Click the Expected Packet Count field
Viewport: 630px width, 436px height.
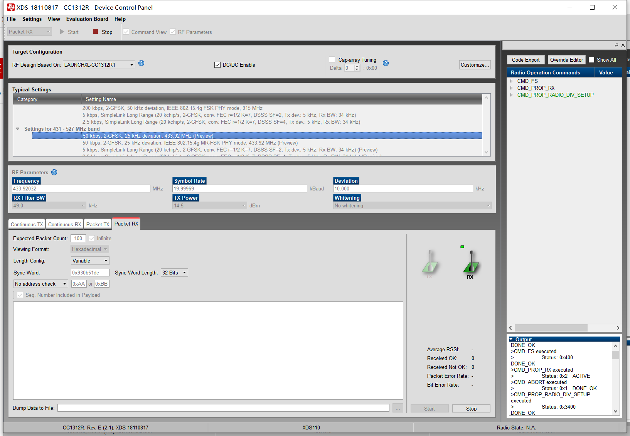click(x=78, y=238)
